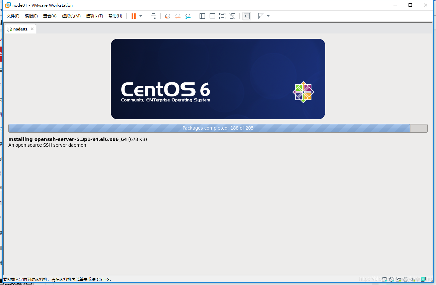This screenshot has height=285, width=436.
Task: Click the stretch guest display icon
Action: [x=261, y=16]
